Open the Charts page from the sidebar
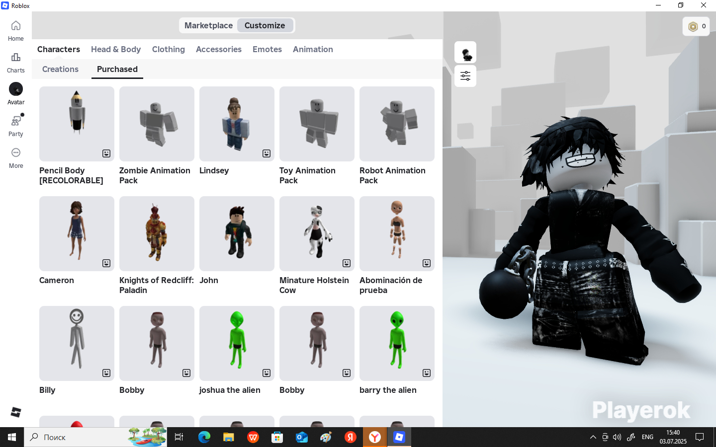The width and height of the screenshot is (716, 447). (x=16, y=63)
